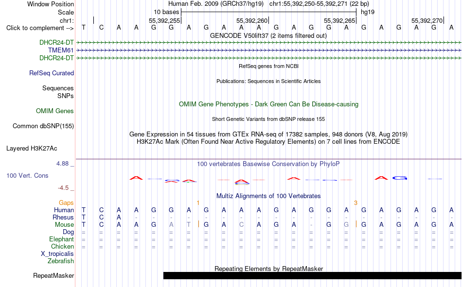This screenshot has width=462, height=287.
Task: Click the 100 Vert. Cons track label
Action: tap(27, 175)
